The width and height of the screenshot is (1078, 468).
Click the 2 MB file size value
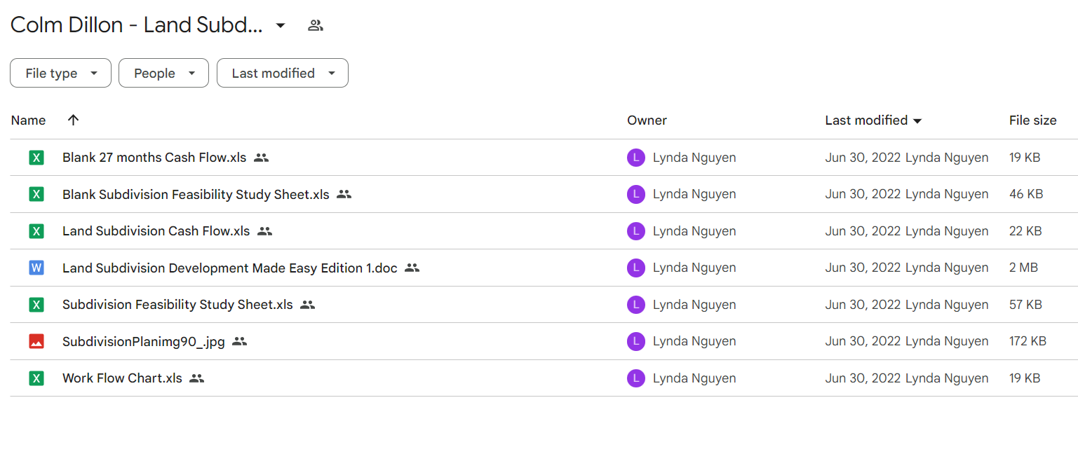pyautogui.click(x=1023, y=268)
